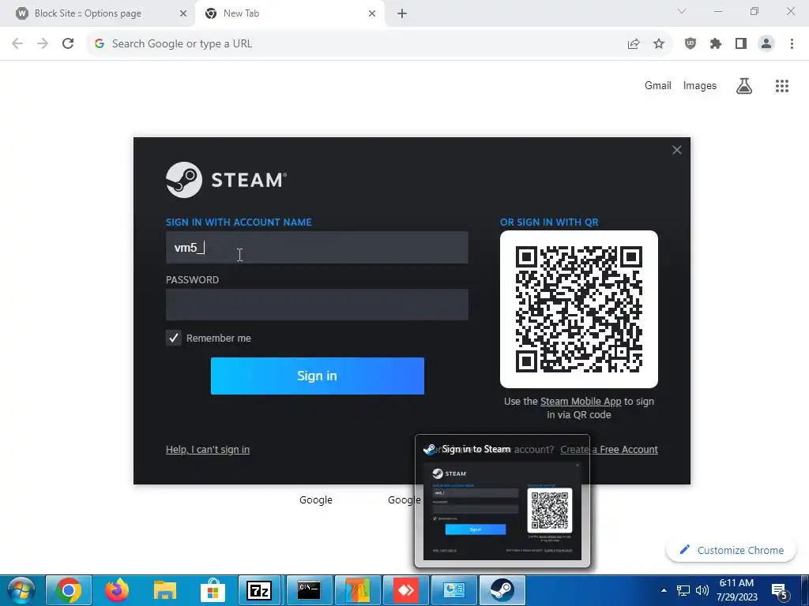Screen dimensions: 809x606
Task: Click the Steam taskbar icon
Action: click(502, 590)
